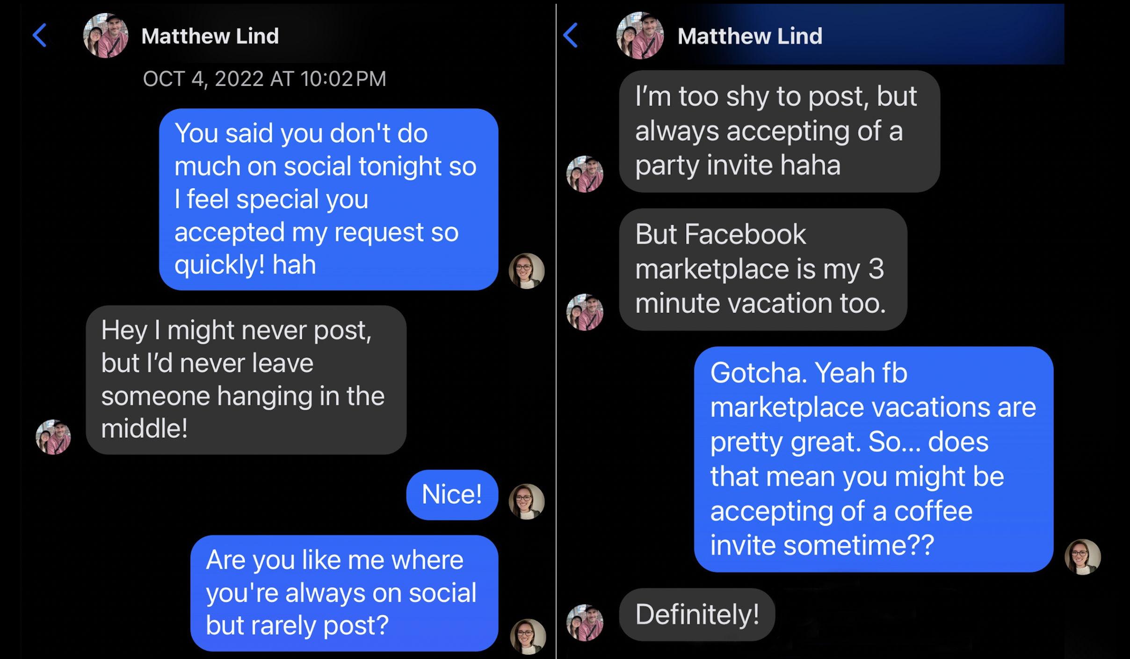Select the "Hey I might never post" message
This screenshot has width=1130, height=659.
coord(246,380)
